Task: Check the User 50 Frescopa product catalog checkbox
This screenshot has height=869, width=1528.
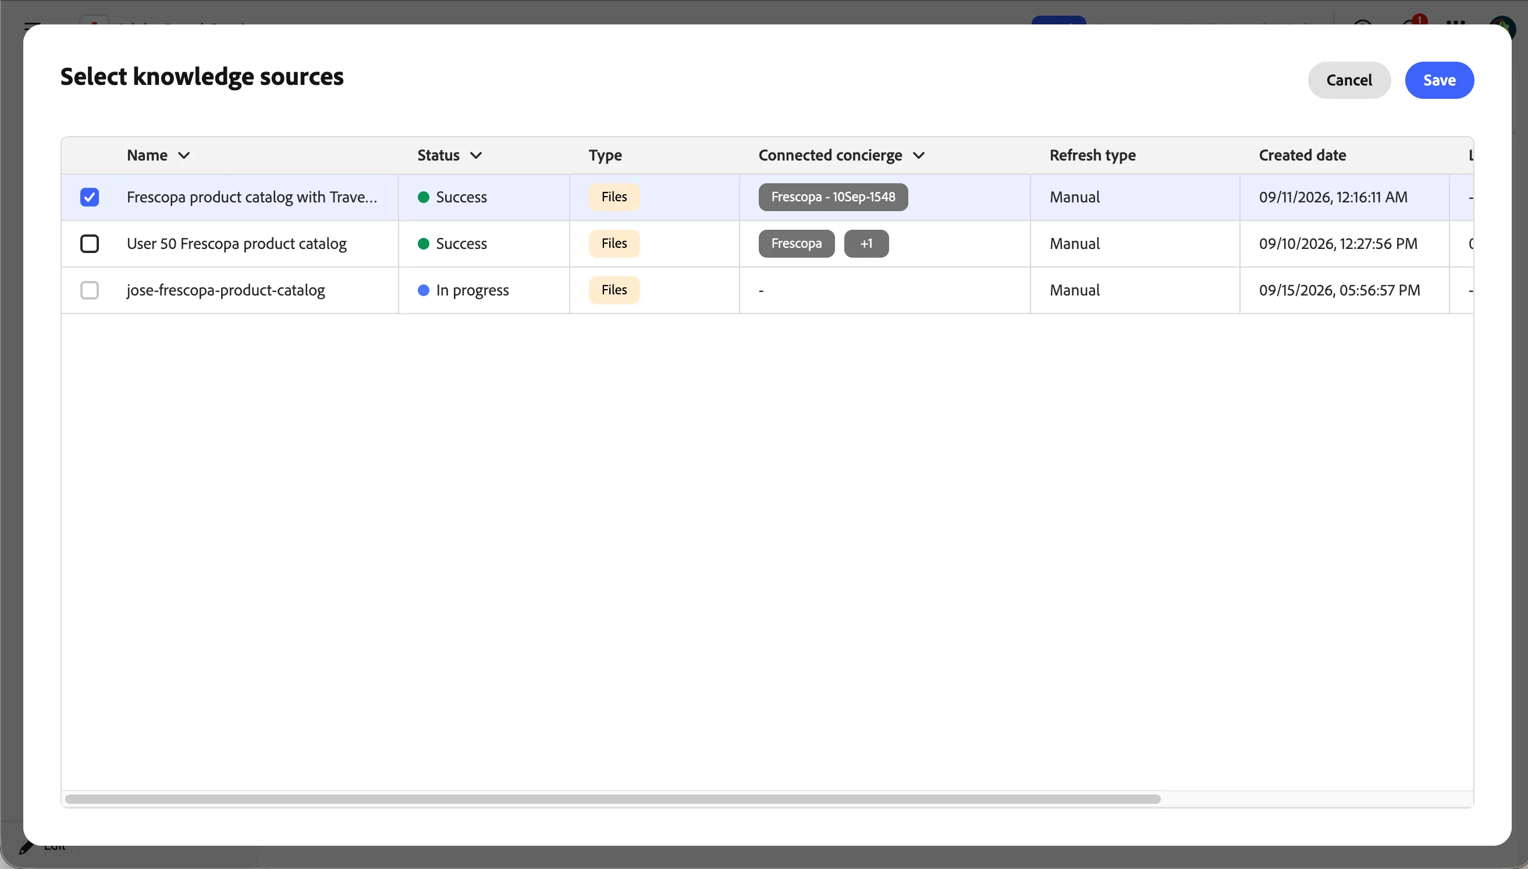Action: tap(90, 244)
